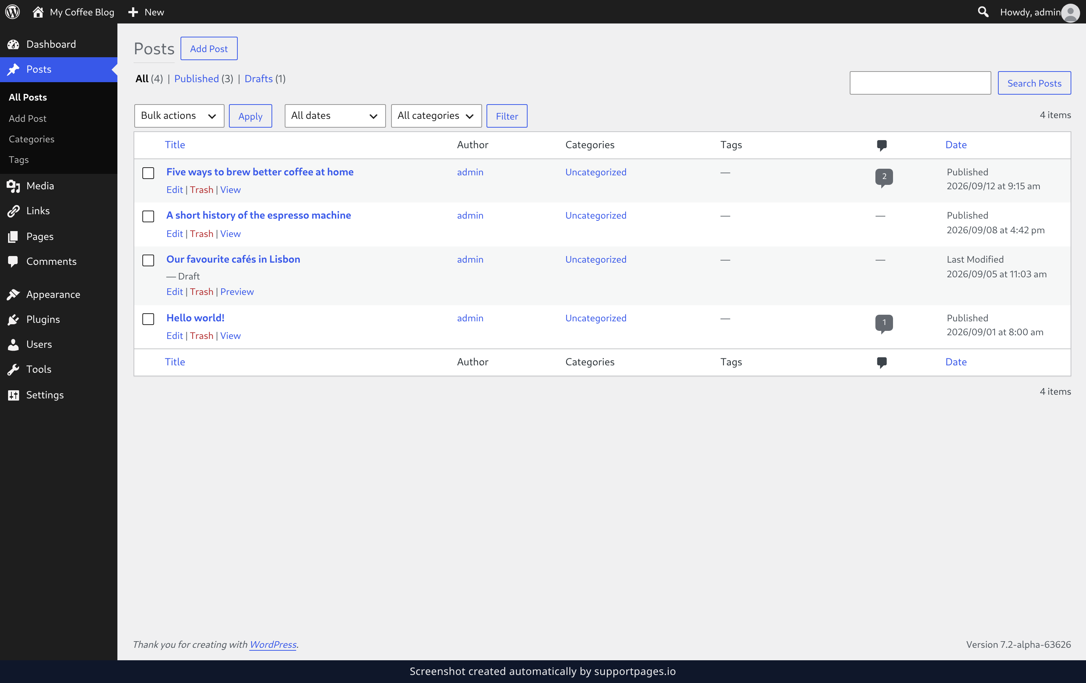Viewport: 1086px width, 683px height.
Task: Click the plus icon for New content
Action: point(132,12)
